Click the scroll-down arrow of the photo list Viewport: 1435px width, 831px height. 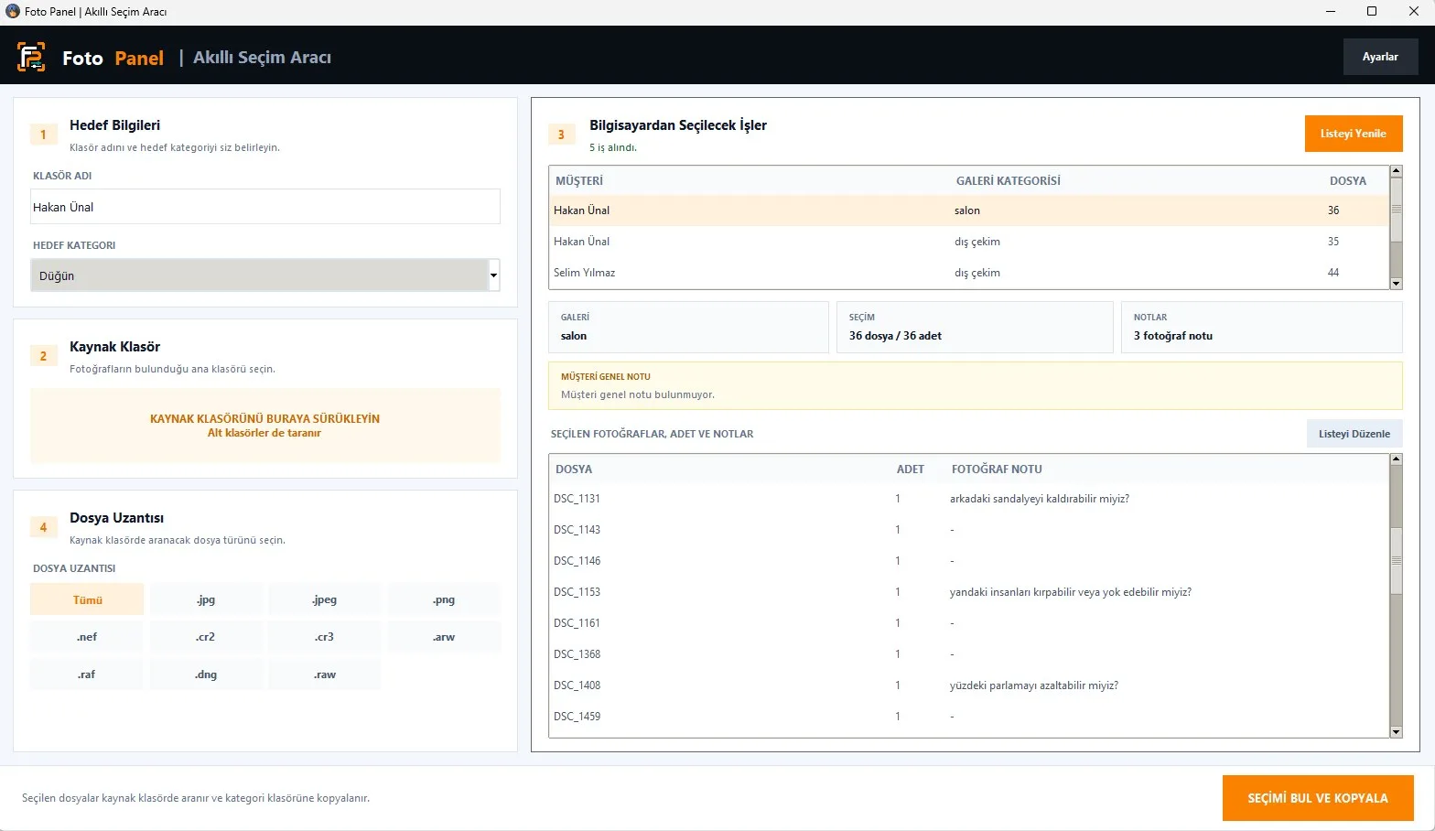pyautogui.click(x=1396, y=731)
